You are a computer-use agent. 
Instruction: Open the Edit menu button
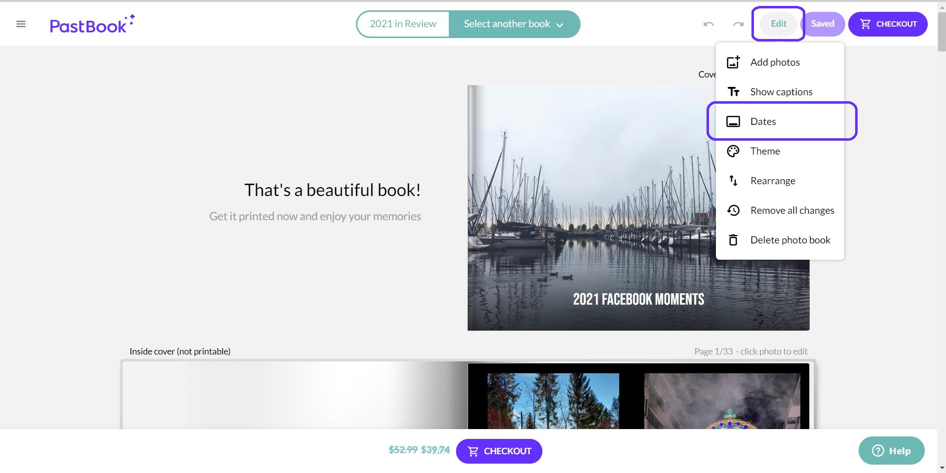(x=779, y=24)
